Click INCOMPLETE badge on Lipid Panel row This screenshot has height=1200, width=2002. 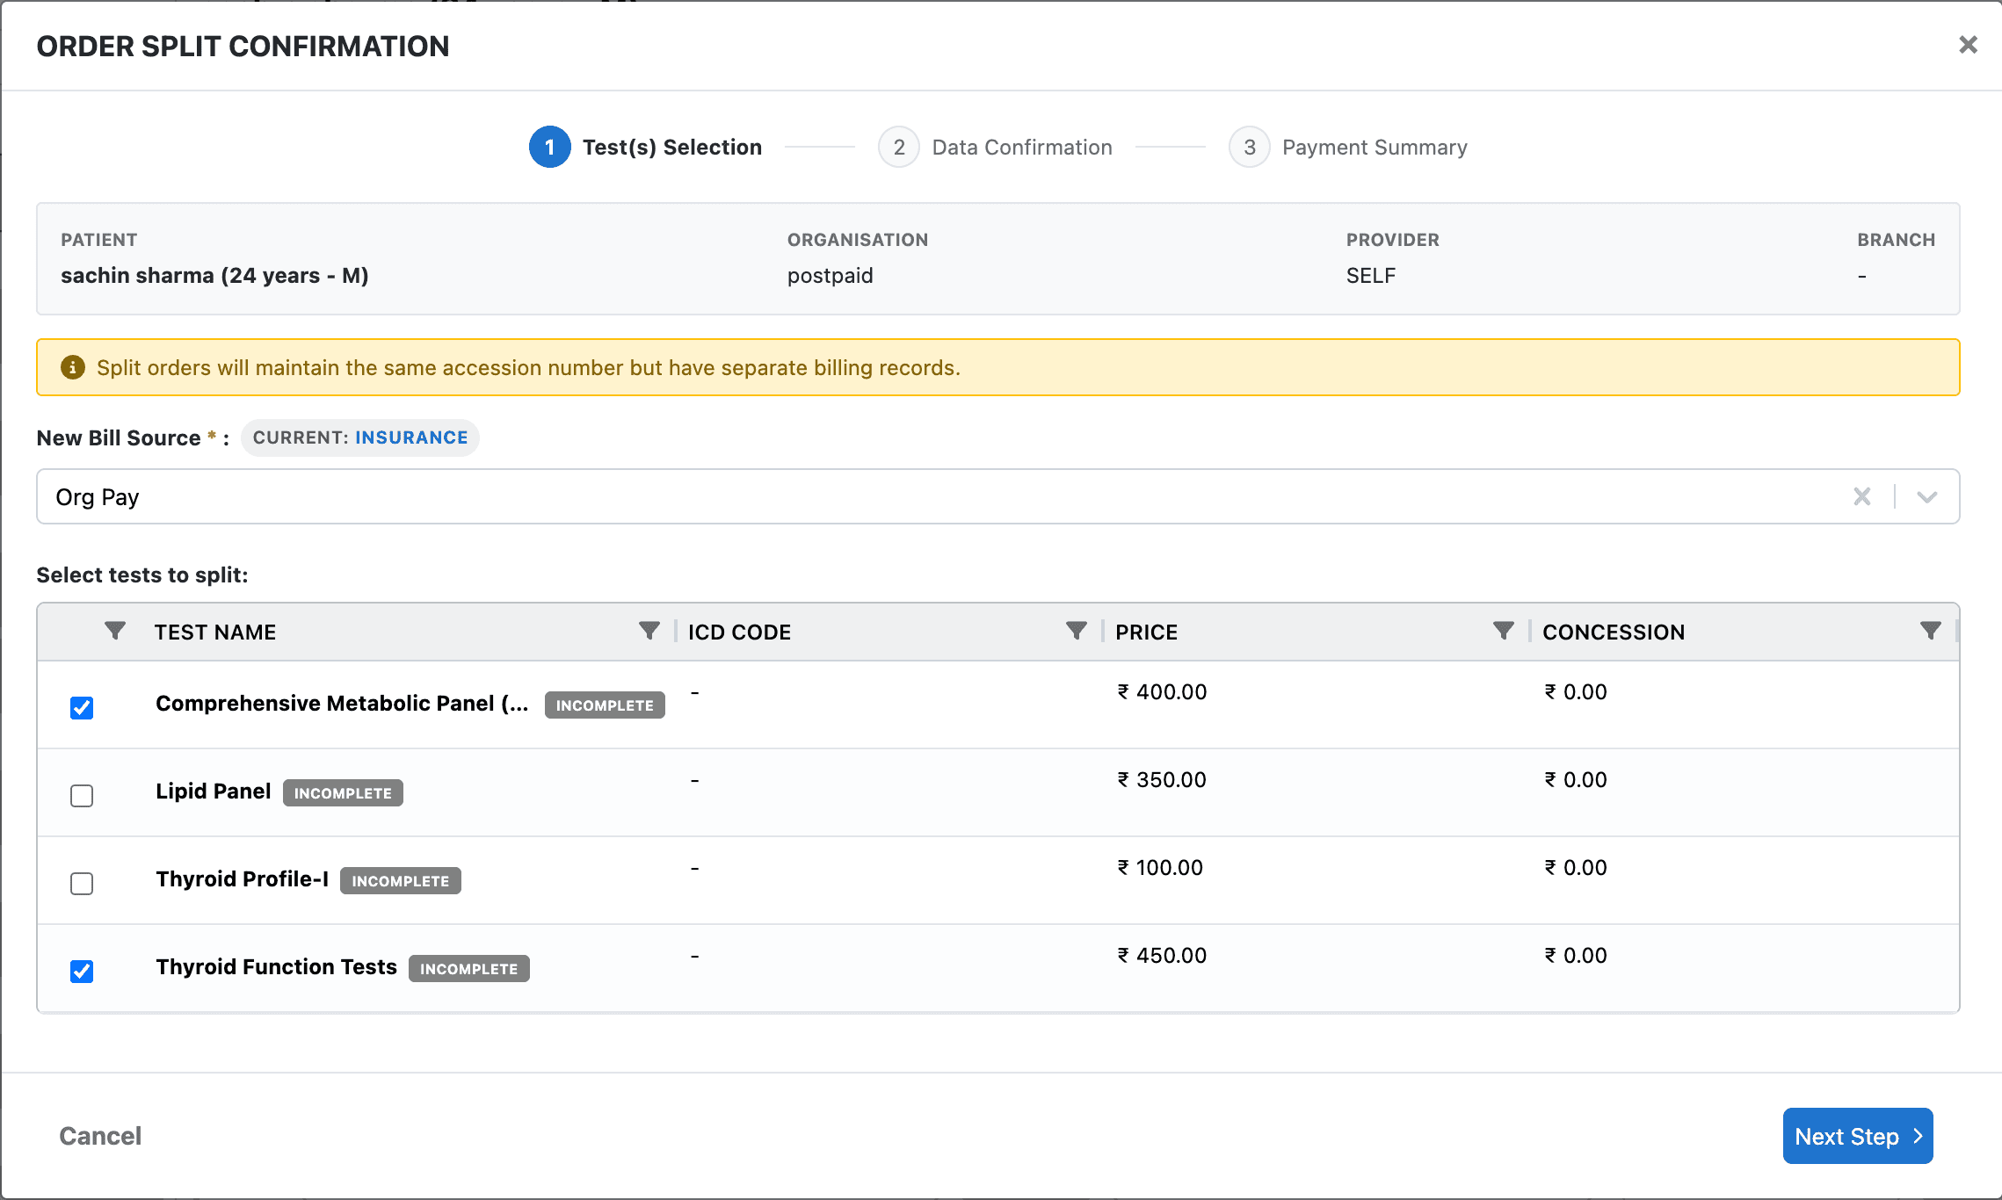coord(343,792)
